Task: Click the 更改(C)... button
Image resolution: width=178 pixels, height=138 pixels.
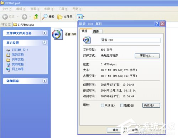Action: point(147,56)
